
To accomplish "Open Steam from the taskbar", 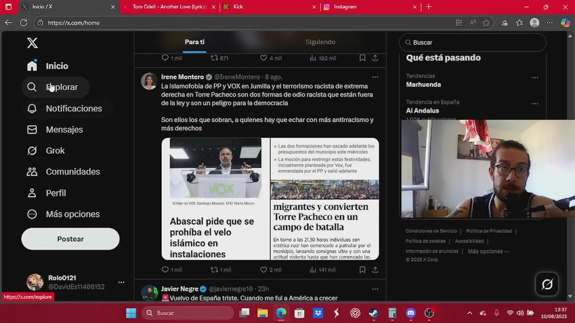I will point(373,313).
